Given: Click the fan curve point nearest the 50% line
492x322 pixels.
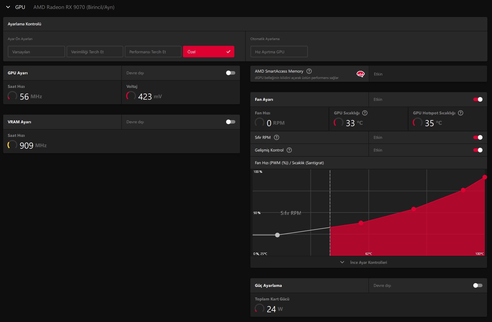Looking at the screenshot, I should [x=414, y=209].
